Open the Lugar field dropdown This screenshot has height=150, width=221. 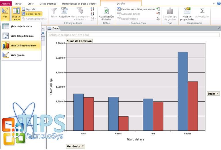pos(213,94)
